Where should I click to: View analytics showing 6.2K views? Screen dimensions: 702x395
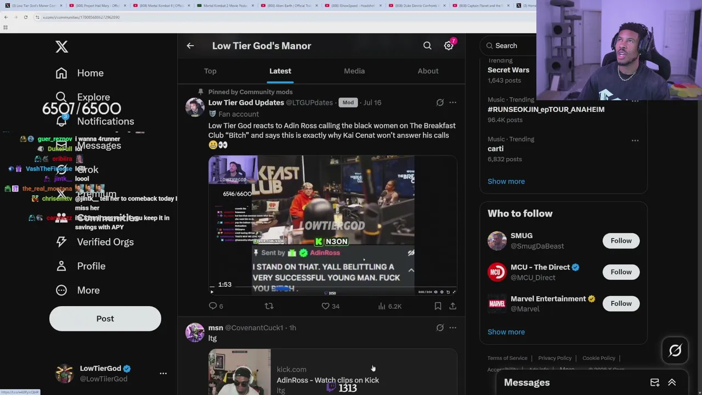pyautogui.click(x=389, y=306)
